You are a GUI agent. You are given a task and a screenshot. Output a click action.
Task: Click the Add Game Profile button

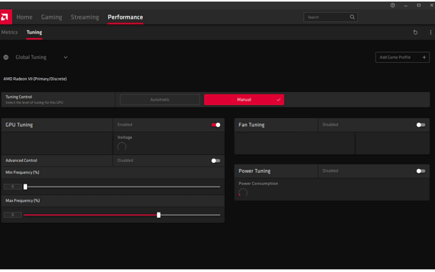click(402, 57)
